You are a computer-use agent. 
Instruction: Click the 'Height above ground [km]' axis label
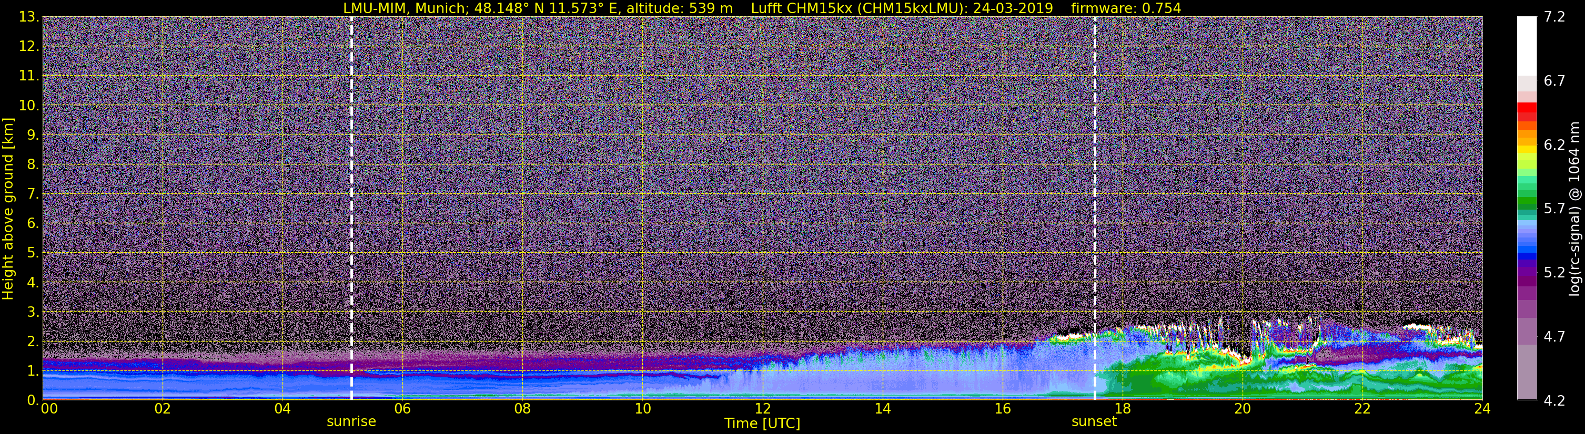click(x=8, y=209)
